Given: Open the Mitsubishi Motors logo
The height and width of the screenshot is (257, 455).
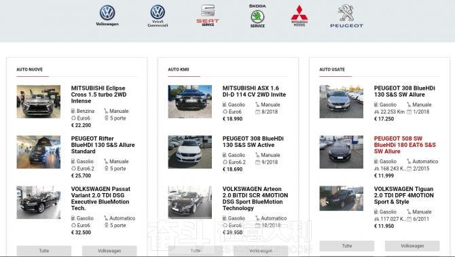Looking at the screenshot, I should tap(299, 16).
